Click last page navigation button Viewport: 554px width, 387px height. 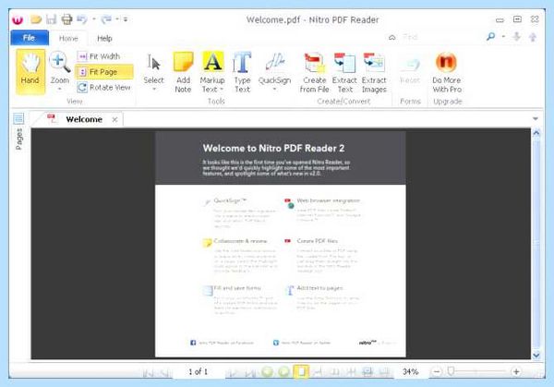point(250,372)
